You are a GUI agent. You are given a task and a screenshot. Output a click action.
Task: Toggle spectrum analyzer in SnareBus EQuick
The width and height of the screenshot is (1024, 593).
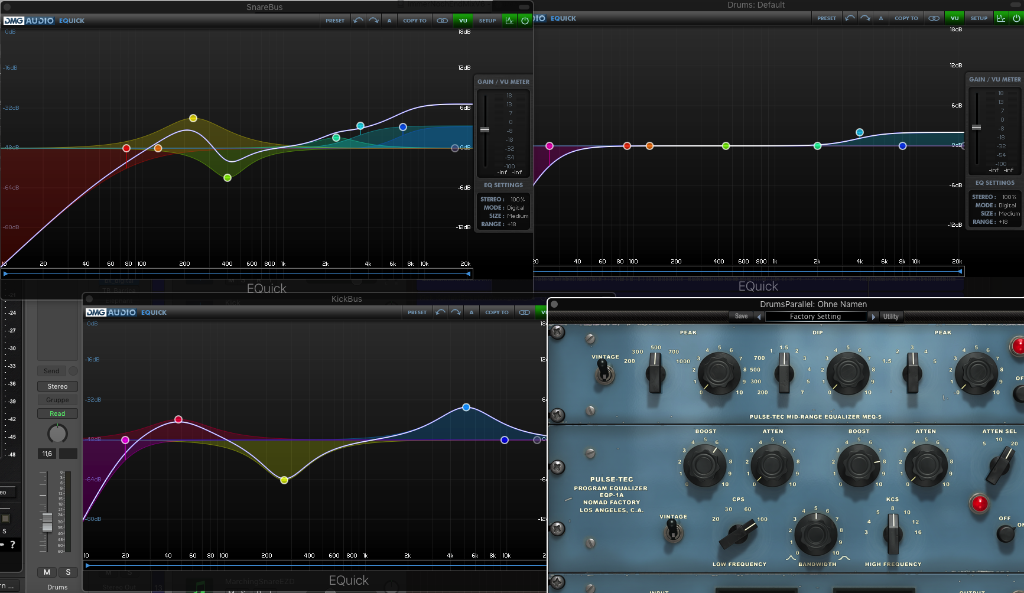pos(509,20)
